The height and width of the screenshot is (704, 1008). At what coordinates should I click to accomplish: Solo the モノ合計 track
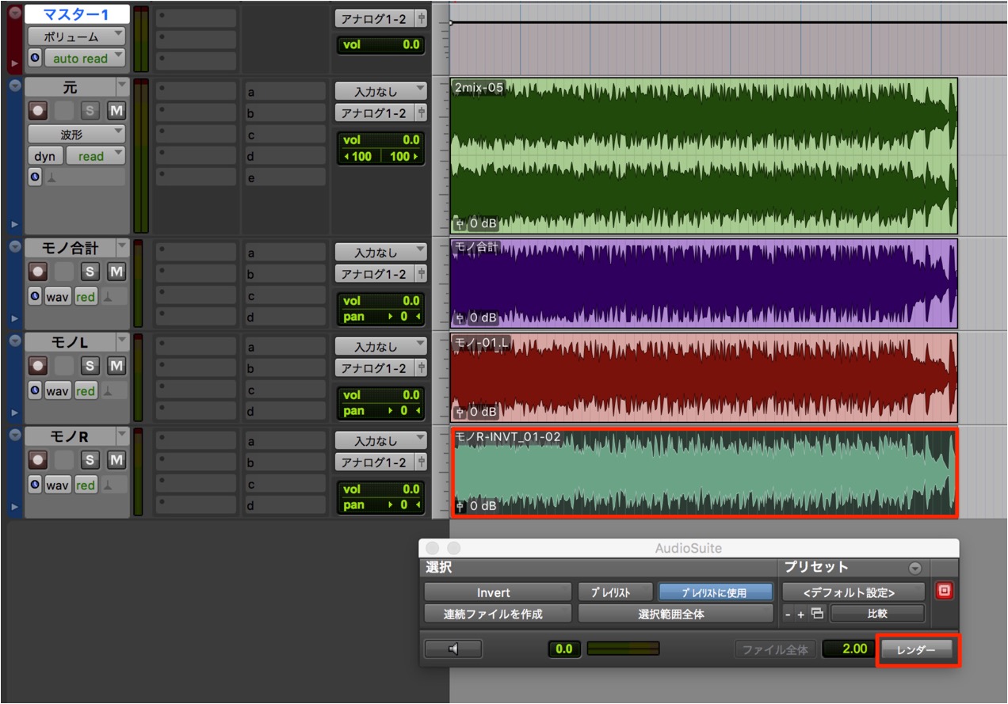tap(90, 272)
